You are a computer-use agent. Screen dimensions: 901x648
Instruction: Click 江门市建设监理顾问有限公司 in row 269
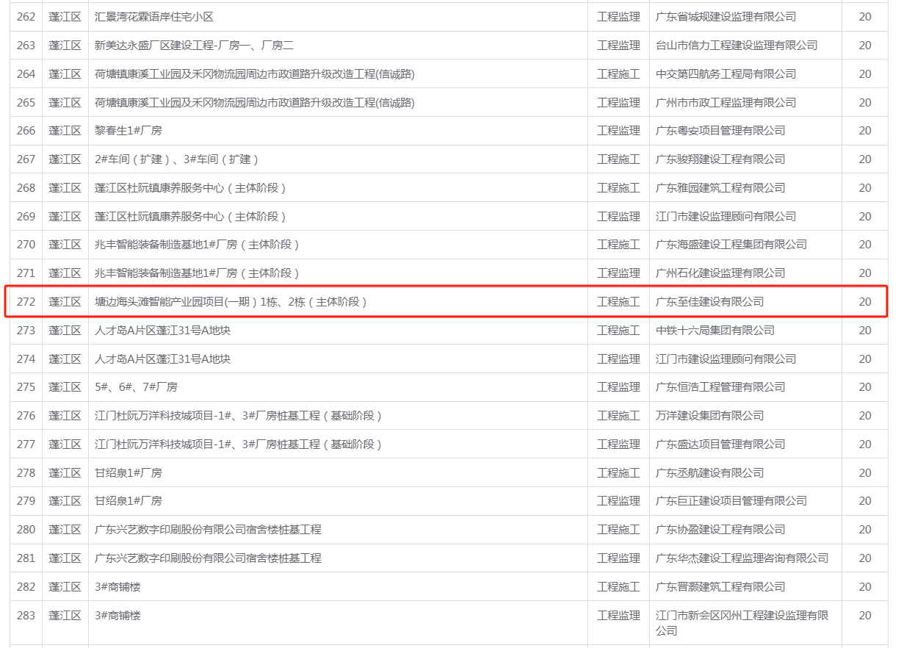725,216
